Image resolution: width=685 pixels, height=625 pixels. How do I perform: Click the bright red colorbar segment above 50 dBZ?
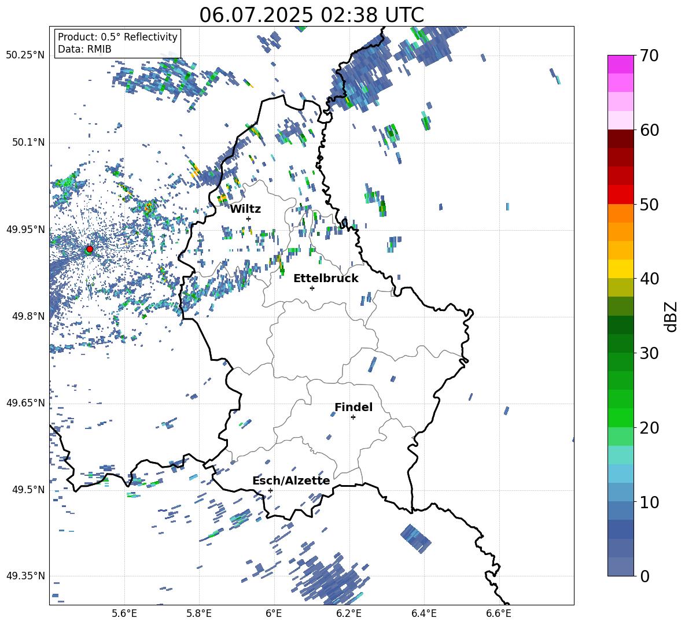[x=621, y=194]
